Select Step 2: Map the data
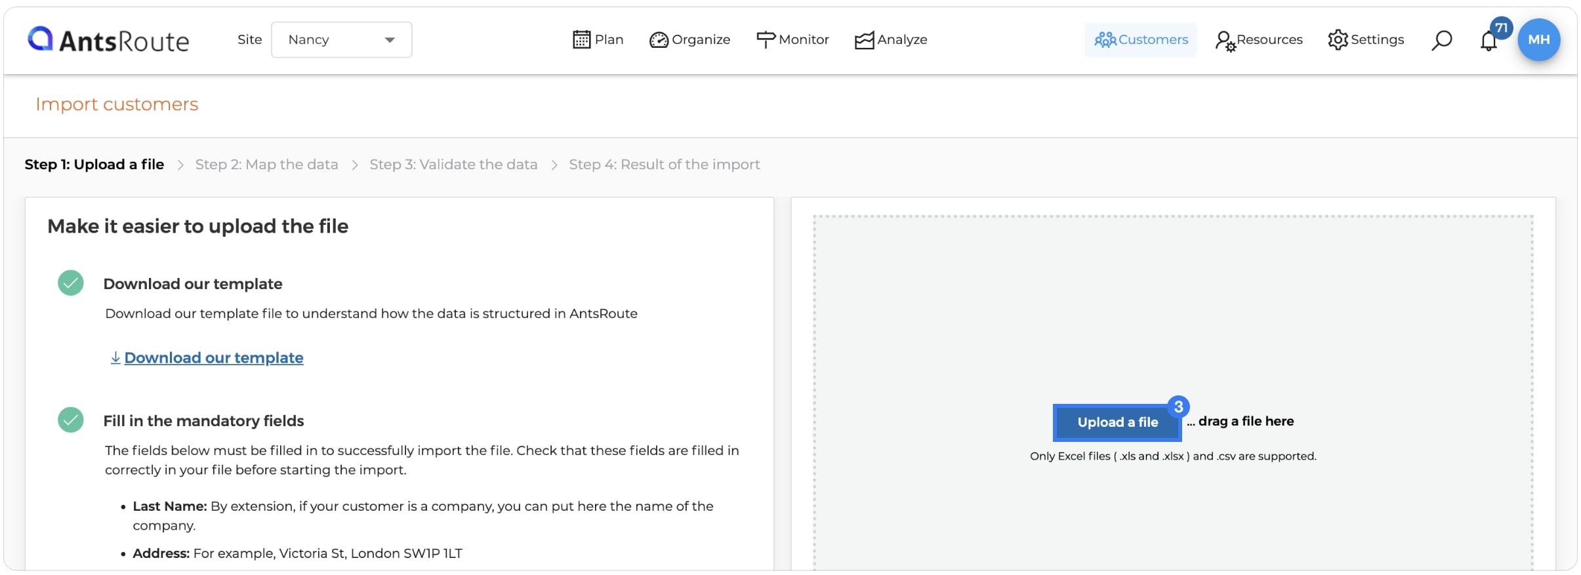The width and height of the screenshot is (1581, 575). point(267,165)
